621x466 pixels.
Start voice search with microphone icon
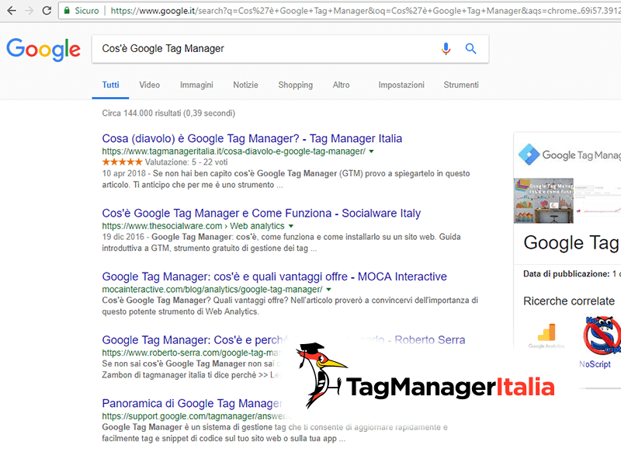pyautogui.click(x=446, y=48)
